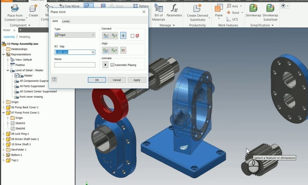Image resolution: width=308 pixels, height=185 pixels.
Task: Expand 10 Drive Shaft:1 node
Action: tap(4, 144)
